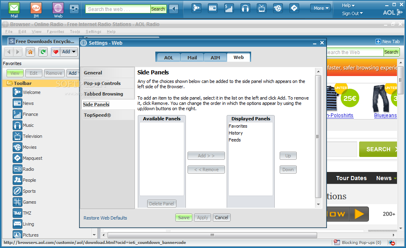
Task: Click the settings dialog vertical scrollbar
Action: (x=318, y=137)
